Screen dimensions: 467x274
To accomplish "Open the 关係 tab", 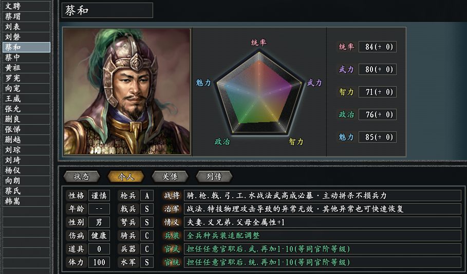I will coord(170,177).
